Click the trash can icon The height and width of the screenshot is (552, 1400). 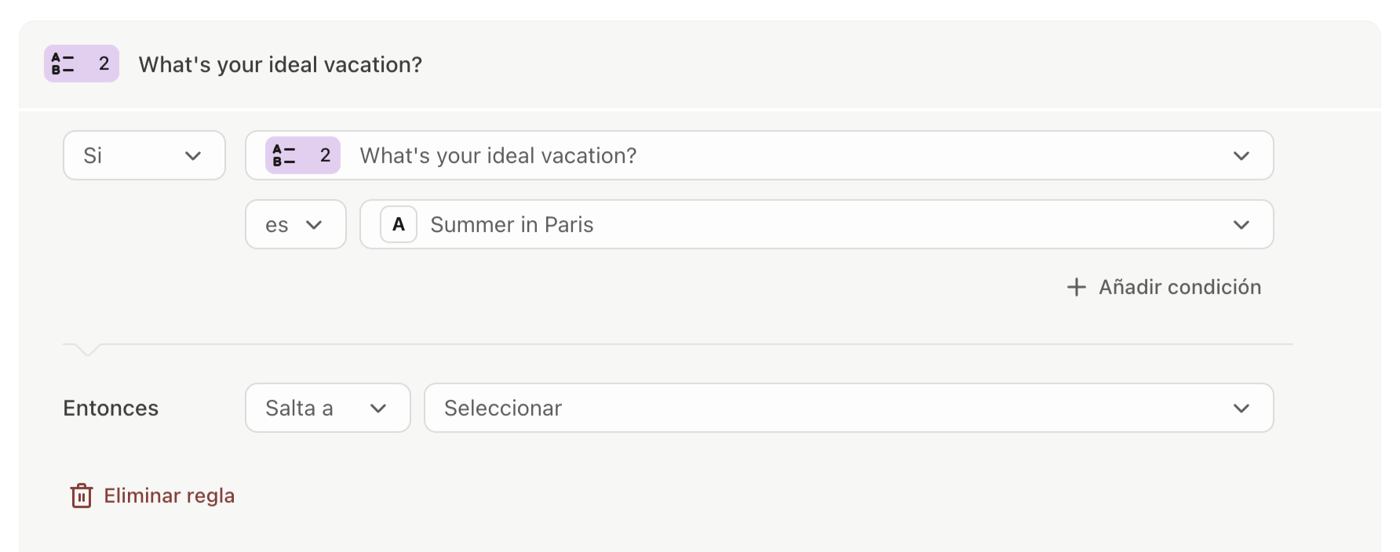[x=82, y=496]
